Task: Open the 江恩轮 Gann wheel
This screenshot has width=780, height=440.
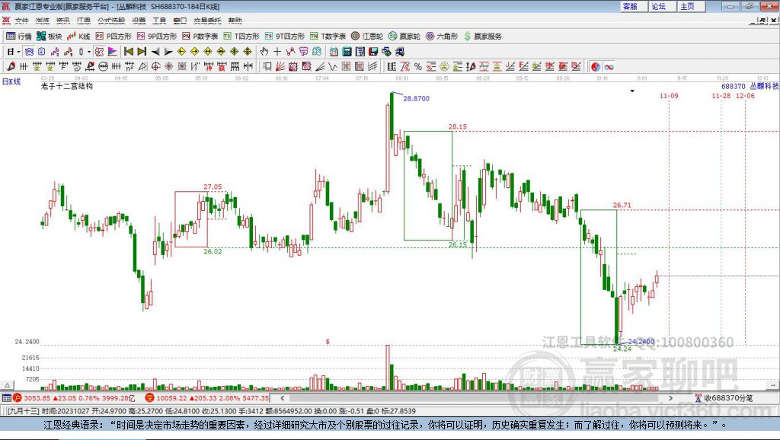Action: 367,37
